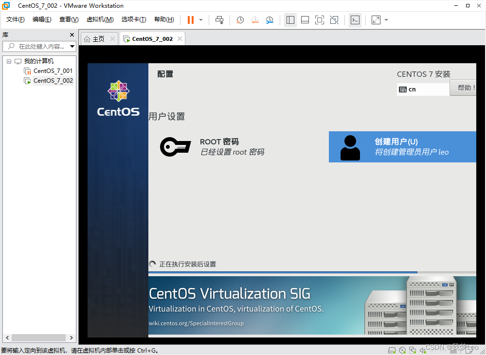Screen dimensions: 486x355
Task: Select CentOS_7_002 in the library
Action: coord(53,81)
